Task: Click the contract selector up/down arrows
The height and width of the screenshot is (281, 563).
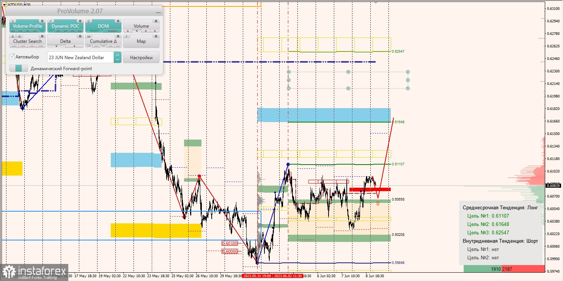Action: coord(118,57)
